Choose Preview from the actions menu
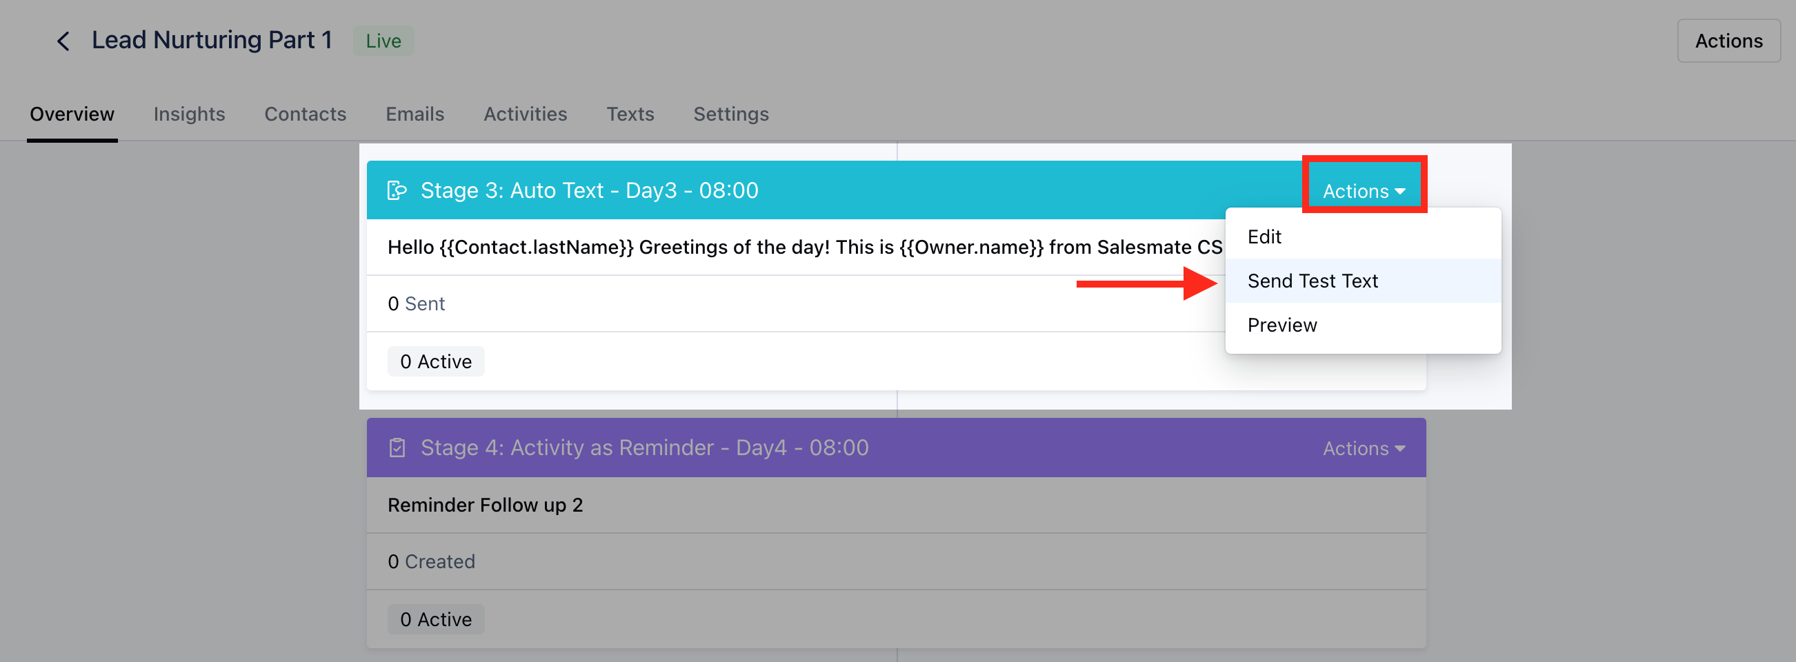Screen dimensions: 1796x662 pos(1362,325)
